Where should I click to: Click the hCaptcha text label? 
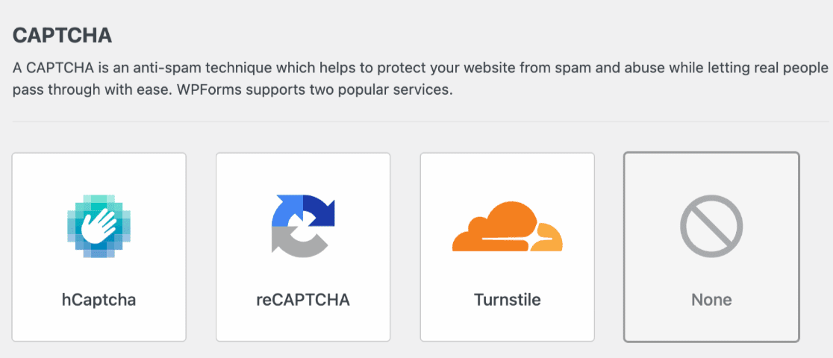click(x=99, y=300)
